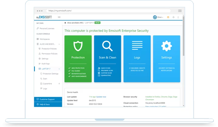The width and height of the screenshot is (218, 127).
Task: Click the Logs lines icon
Action: [x=137, y=45]
